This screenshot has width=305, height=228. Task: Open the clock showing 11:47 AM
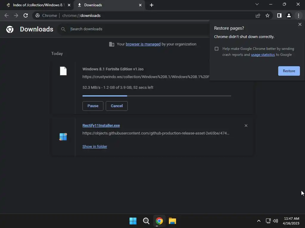point(291,221)
